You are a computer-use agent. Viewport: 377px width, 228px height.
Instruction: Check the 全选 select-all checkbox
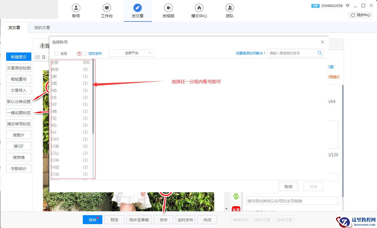pyautogui.click(x=57, y=53)
